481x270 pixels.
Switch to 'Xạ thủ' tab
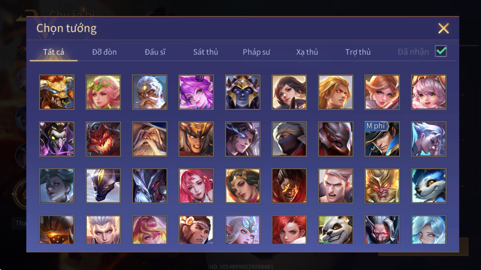coord(307,52)
